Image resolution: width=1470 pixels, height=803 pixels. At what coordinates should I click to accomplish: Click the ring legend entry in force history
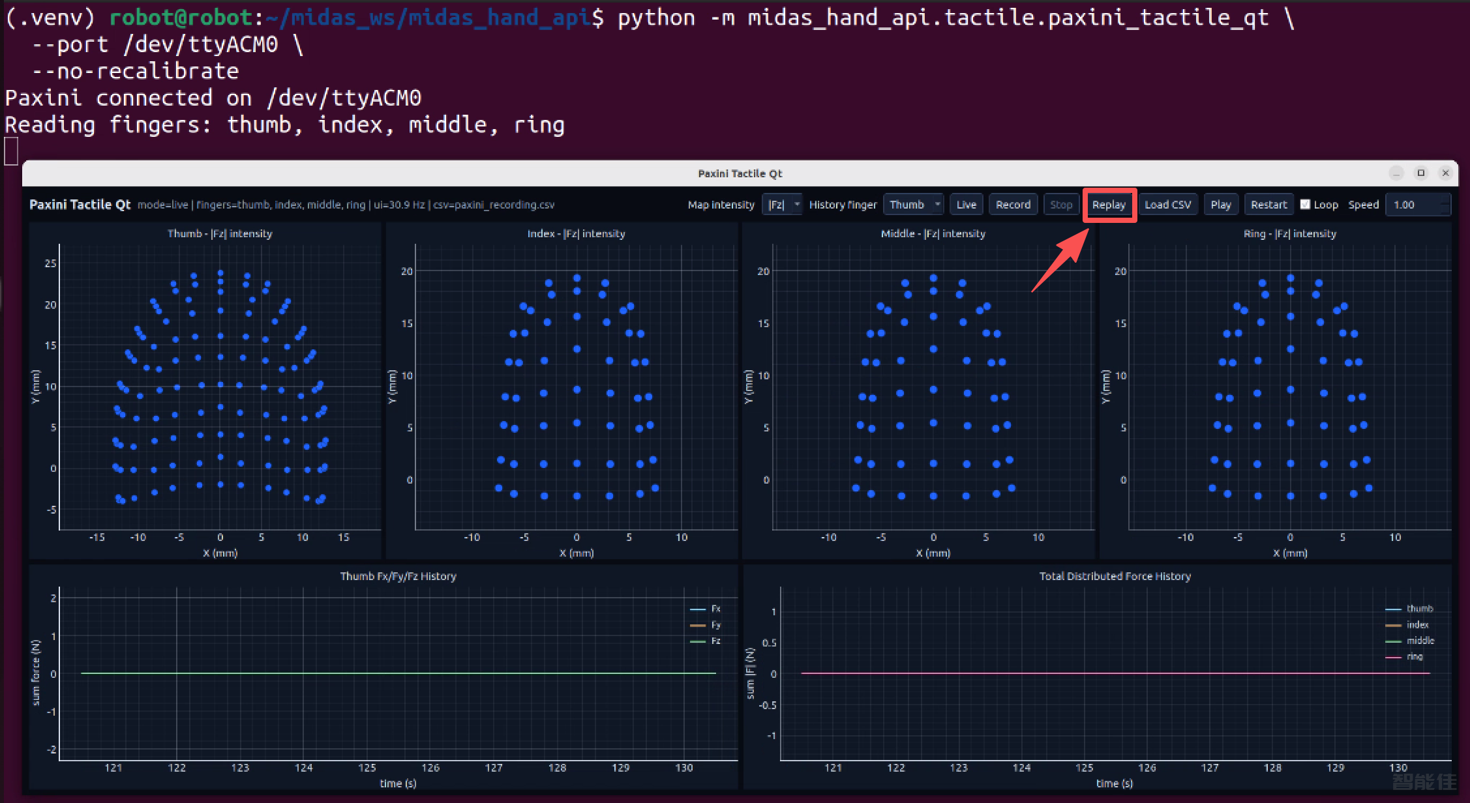point(1404,656)
